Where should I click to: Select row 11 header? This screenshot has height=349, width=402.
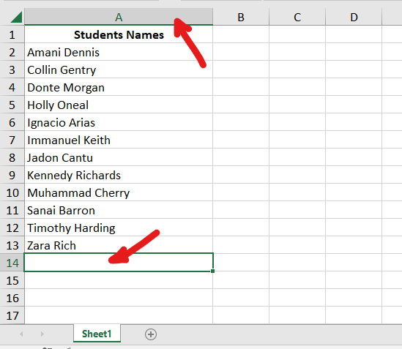pos(12,210)
